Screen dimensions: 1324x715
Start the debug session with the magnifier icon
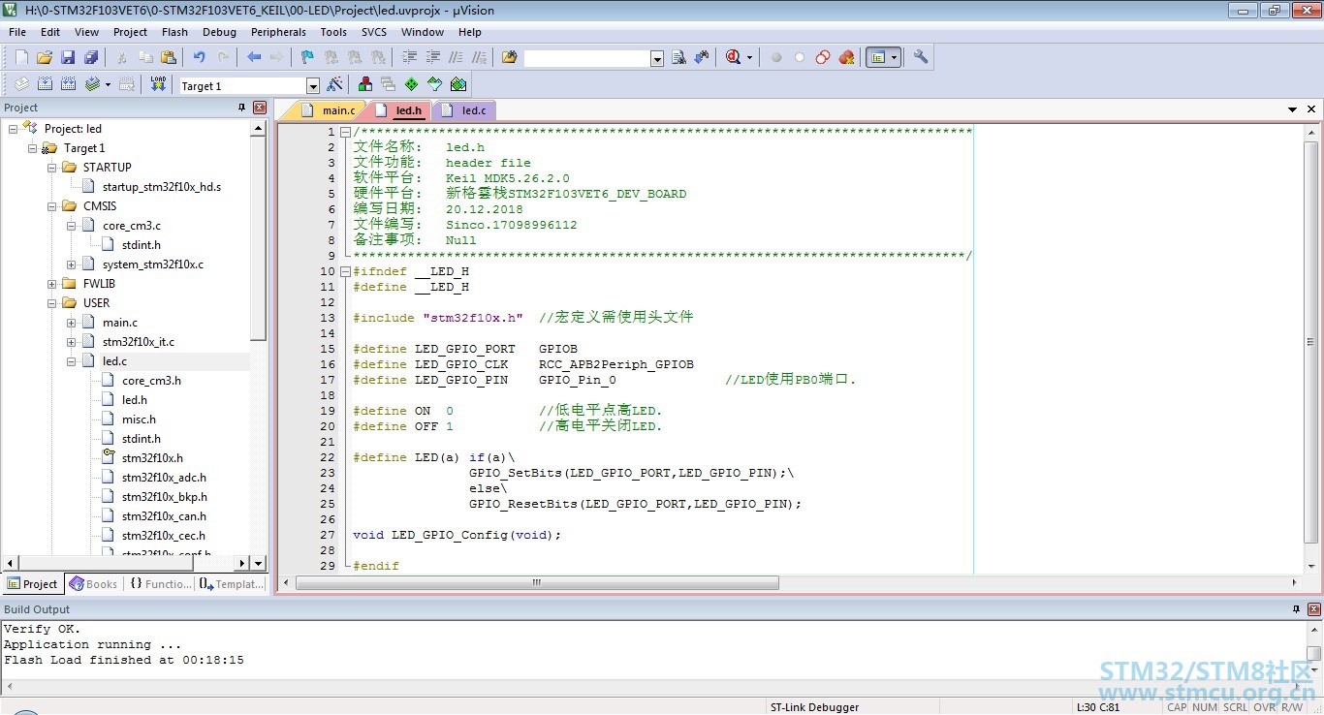coord(734,57)
